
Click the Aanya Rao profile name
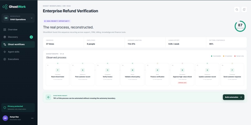click(x=14, y=117)
